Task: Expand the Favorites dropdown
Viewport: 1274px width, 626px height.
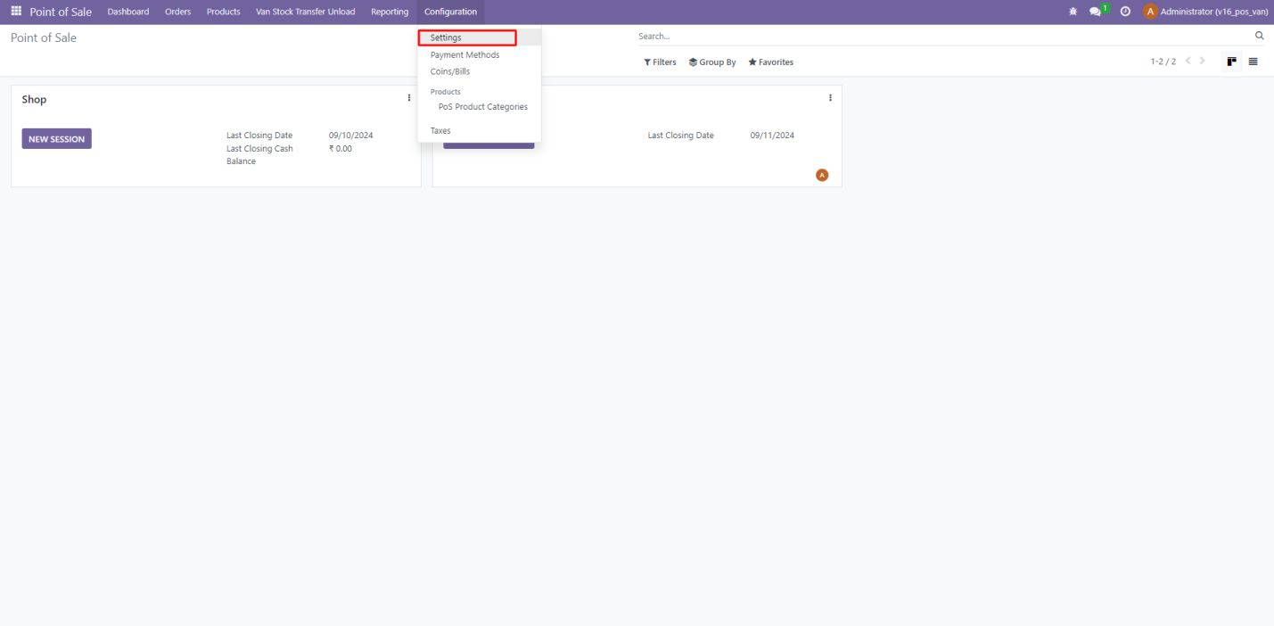Action: [770, 62]
